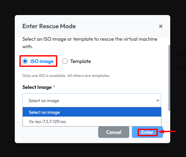Click the 'Enter Rescue Mode' dialog title
Image resolution: width=186 pixels, height=157 pixels.
point(49,26)
